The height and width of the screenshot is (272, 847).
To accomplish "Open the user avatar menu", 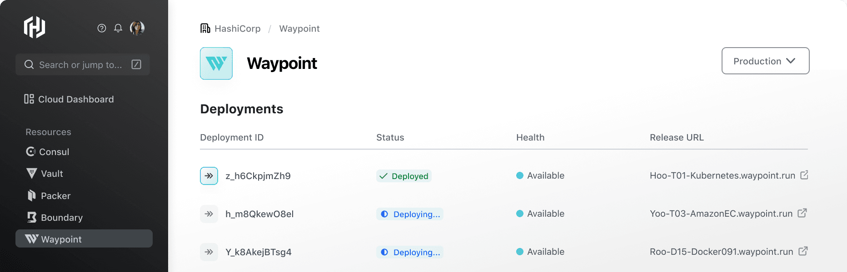I will pos(137,28).
